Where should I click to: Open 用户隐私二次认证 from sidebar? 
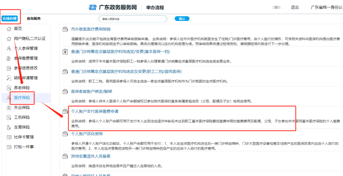click(x=30, y=39)
